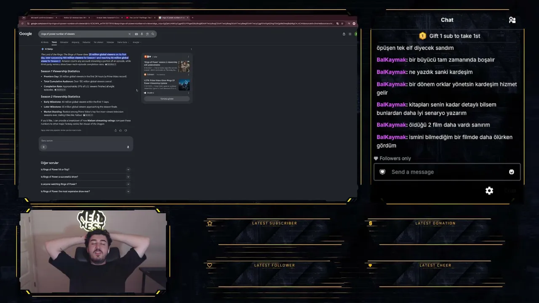Open the Google account avatar menu
The height and width of the screenshot is (303, 539).
coord(356,34)
